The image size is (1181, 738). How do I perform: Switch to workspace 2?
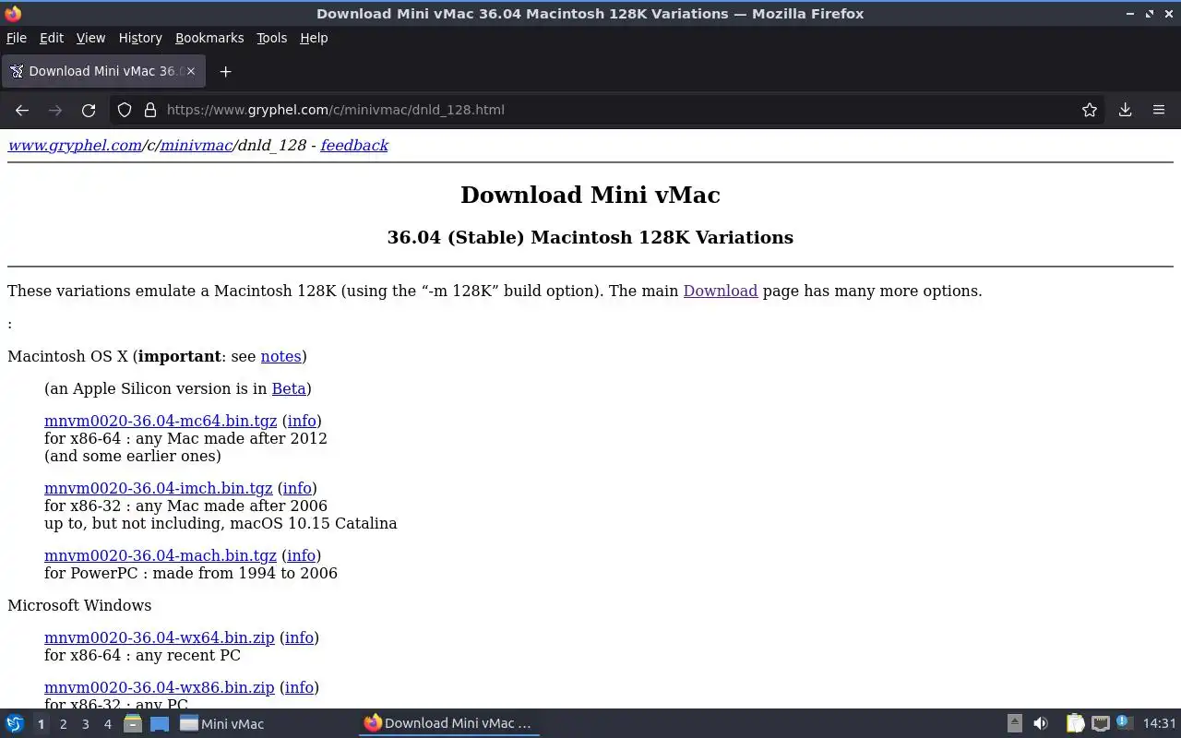63,724
